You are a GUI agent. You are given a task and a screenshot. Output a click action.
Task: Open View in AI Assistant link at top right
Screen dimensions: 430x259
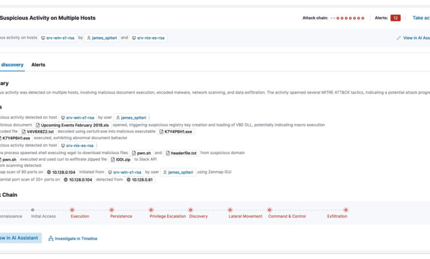click(413, 38)
